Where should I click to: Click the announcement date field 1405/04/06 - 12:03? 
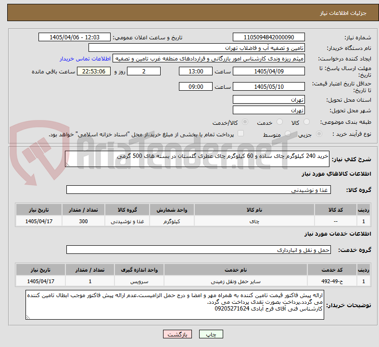click(75, 37)
